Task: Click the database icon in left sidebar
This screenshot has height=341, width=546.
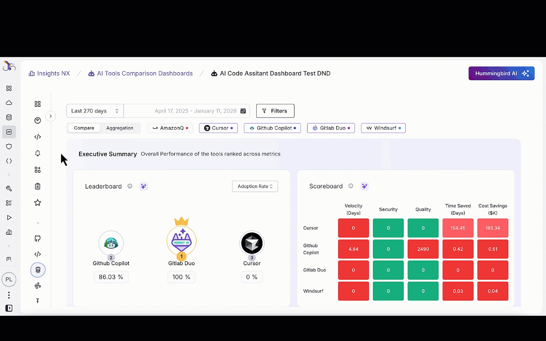Action: click(x=9, y=118)
